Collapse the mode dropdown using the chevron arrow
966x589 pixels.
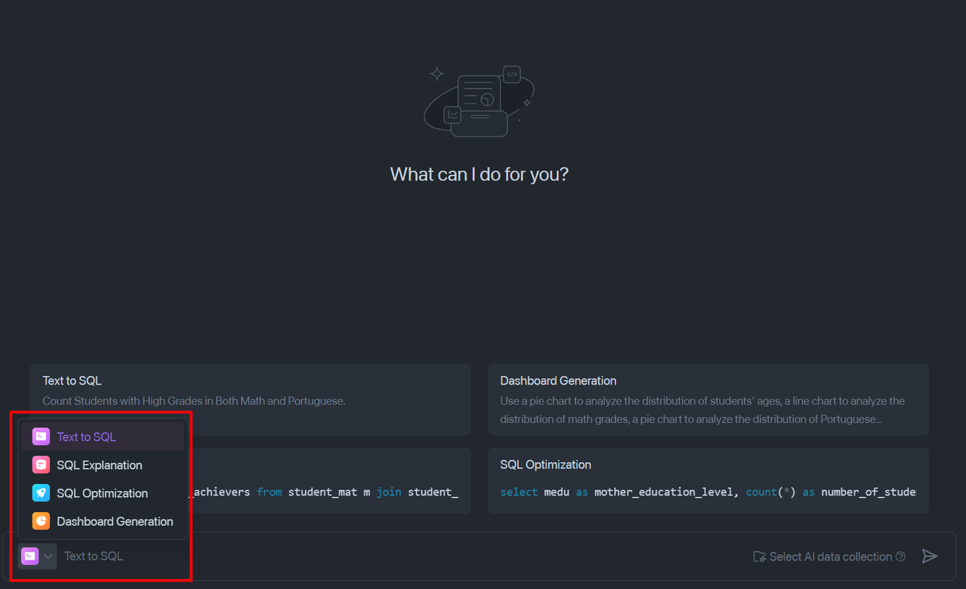[48, 557]
